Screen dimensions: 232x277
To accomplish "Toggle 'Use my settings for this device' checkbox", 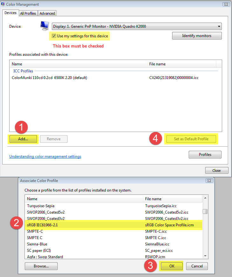I will pyautogui.click(x=54, y=36).
